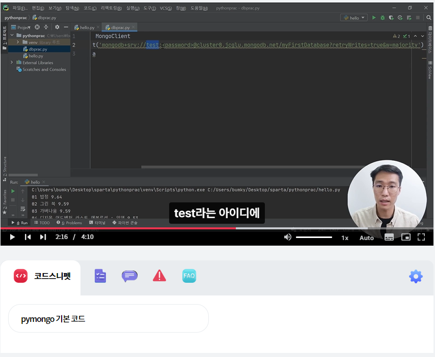Enter fullscreen video mode
The width and height of the screenshot is (435, 357).
pyautogui.click(x=421, y=237)
